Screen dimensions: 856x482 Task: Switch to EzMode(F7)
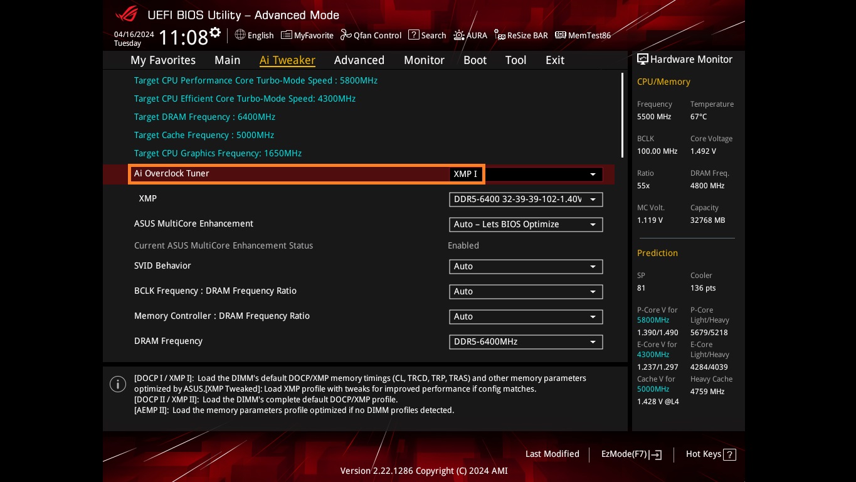[631, 454]
